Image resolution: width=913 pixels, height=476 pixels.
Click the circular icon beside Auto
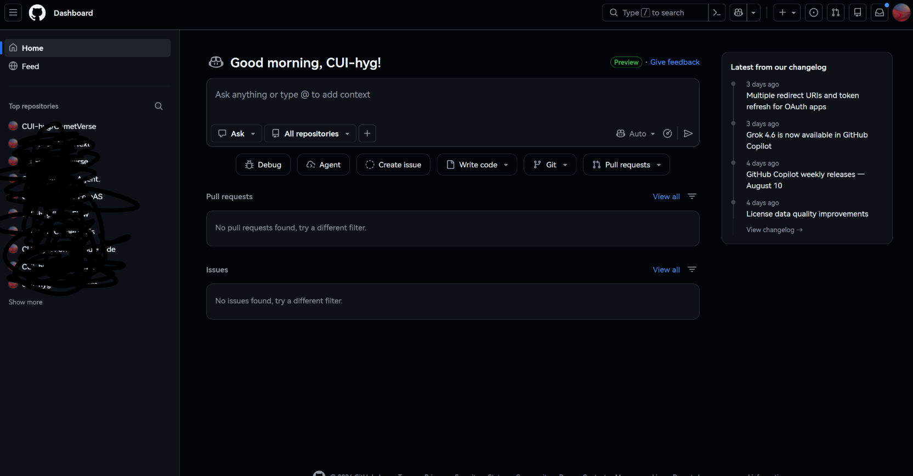pos(667,134)
